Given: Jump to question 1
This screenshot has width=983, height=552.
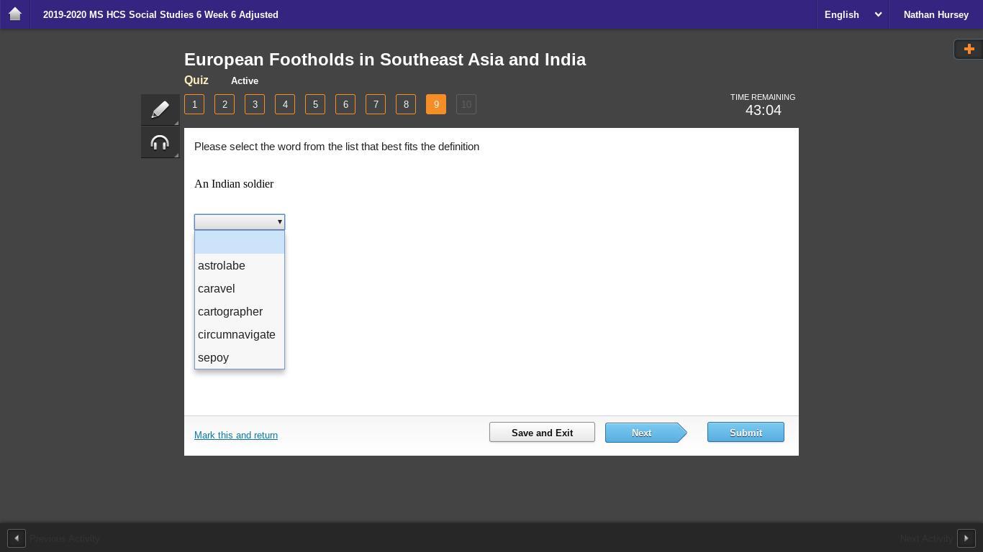Looking at the screenshot, I should (194, 104).
